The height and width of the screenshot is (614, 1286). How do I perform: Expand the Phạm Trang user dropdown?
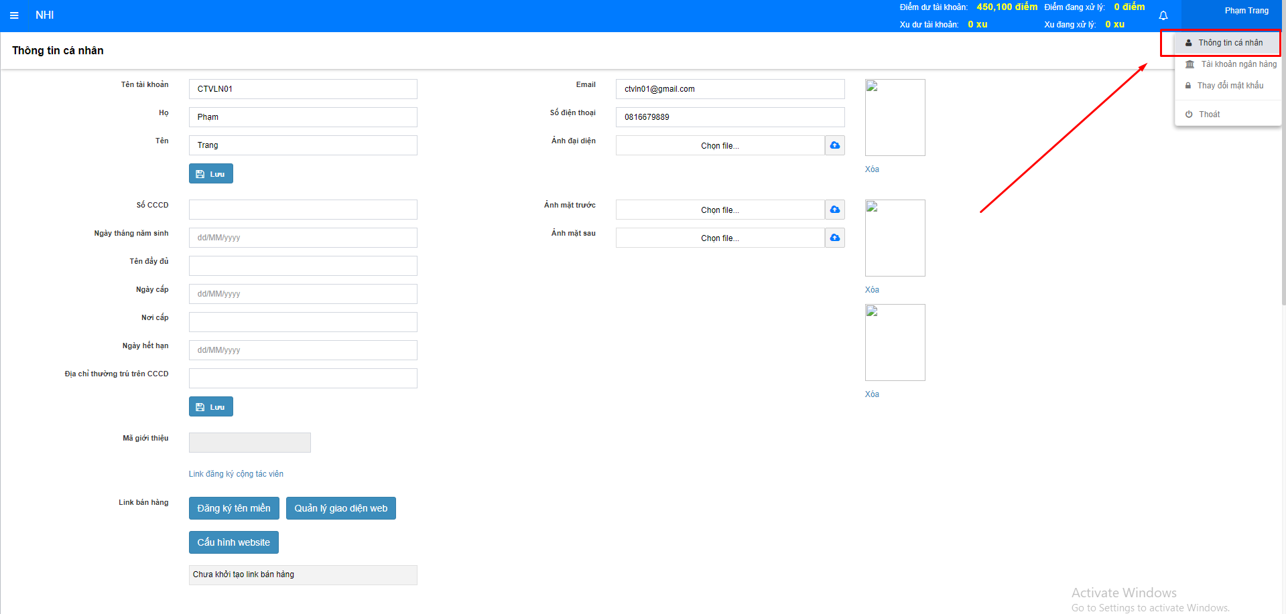1246,11
